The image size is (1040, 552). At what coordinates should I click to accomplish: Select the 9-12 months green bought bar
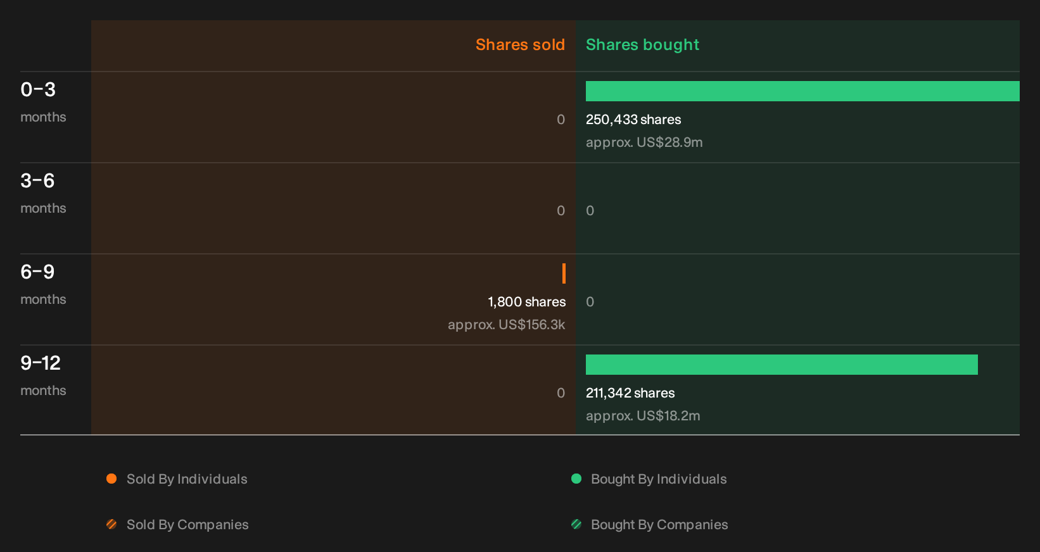[x=782, y=365]
